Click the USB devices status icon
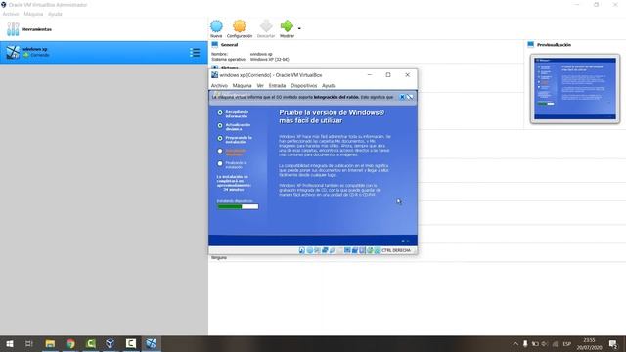The width and height of the screenshot is (626, 352). click(x=333, y=250)
